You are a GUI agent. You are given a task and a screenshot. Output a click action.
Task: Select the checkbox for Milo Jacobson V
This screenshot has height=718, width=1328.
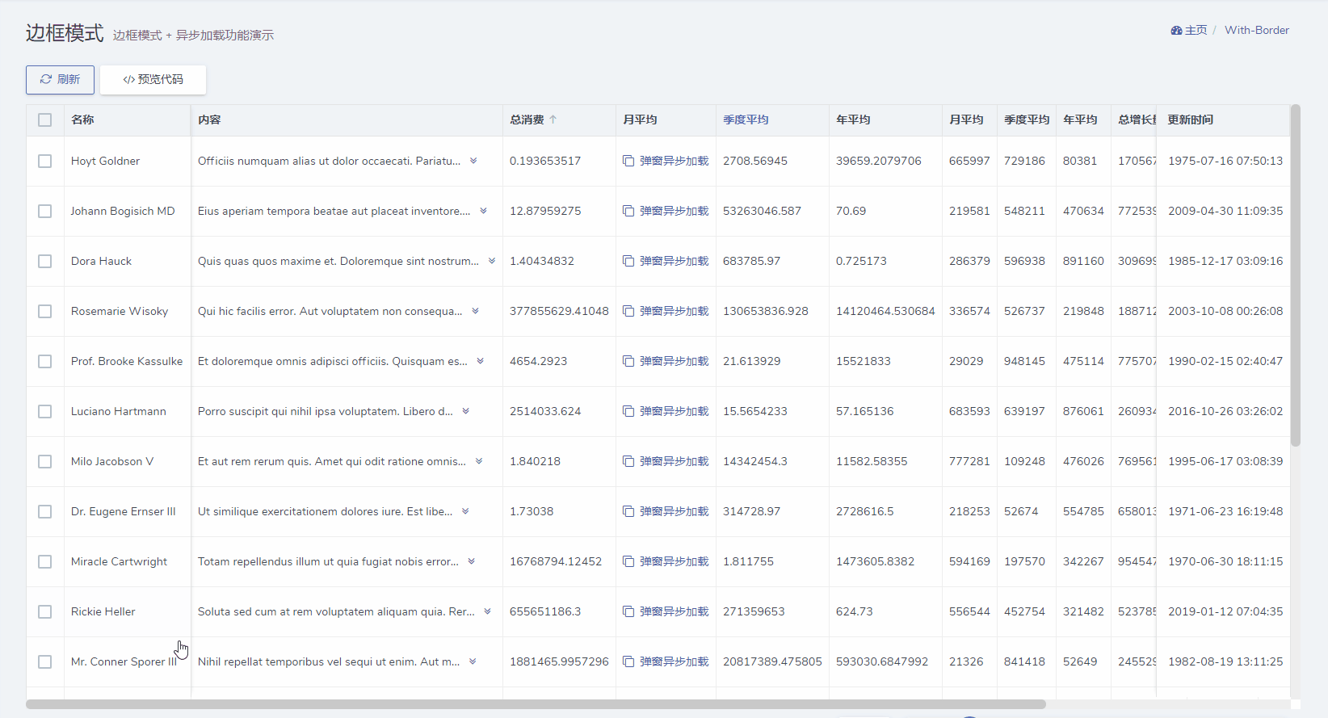45,461
